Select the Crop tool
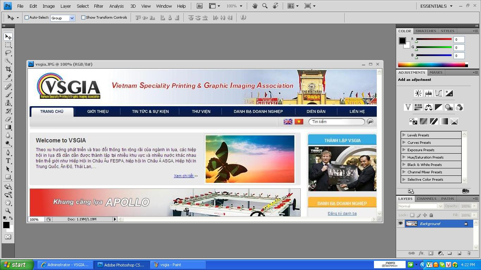The width and height of the screenshot is (481, 270). (x=8, y=69)
